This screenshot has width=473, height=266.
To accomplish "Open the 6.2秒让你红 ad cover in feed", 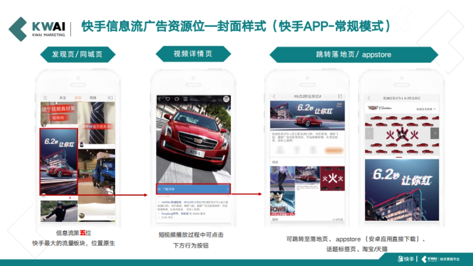I will click(59, 162).
